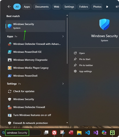
Task: Open Turn Windows features on or off
Action: pos(35,115)
